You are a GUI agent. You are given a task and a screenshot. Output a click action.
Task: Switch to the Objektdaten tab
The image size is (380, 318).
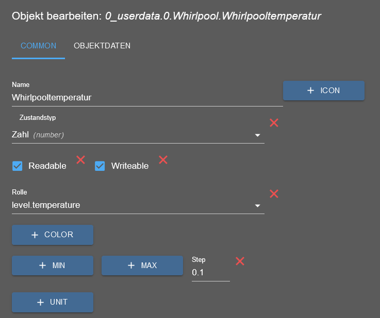pyautogui.click(x=102, y=46)
